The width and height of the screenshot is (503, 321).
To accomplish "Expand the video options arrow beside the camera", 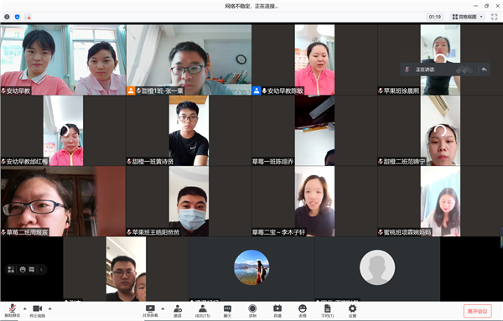I will tap(50, 308).
